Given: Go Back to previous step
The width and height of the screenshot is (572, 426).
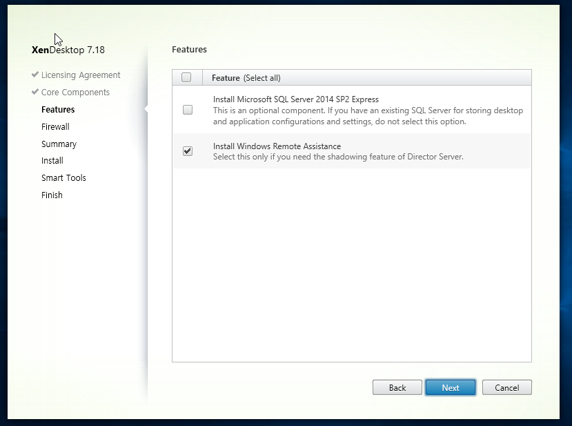Looking at the screenshot, I should 397,387.
